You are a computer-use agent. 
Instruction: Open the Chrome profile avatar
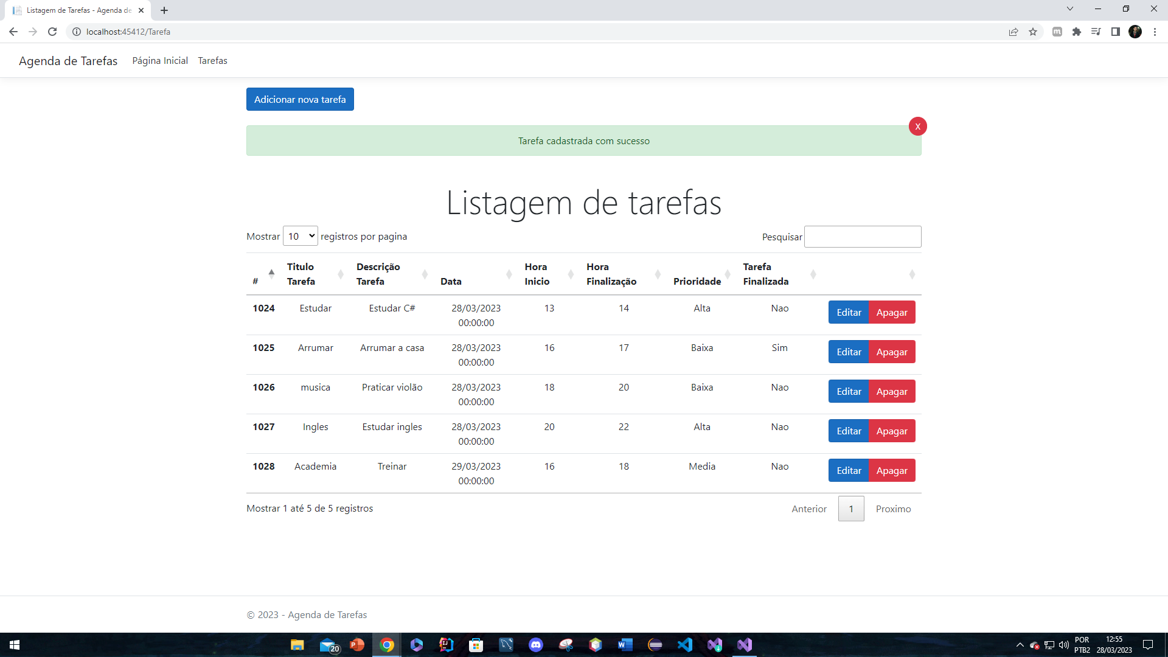(x=1136, y=32)
